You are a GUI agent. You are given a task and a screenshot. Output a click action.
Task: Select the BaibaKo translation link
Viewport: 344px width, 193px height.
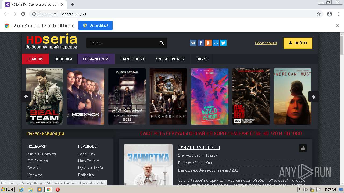tap(86, 175)
